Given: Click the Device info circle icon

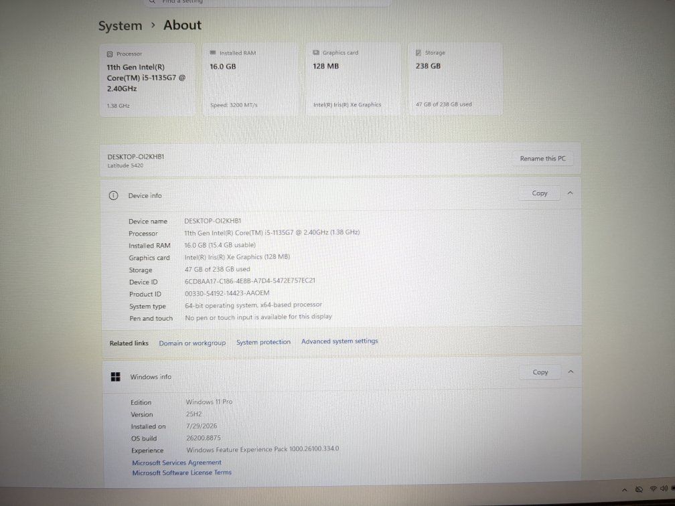Looking at the screenshot, I should click(113, 195).
